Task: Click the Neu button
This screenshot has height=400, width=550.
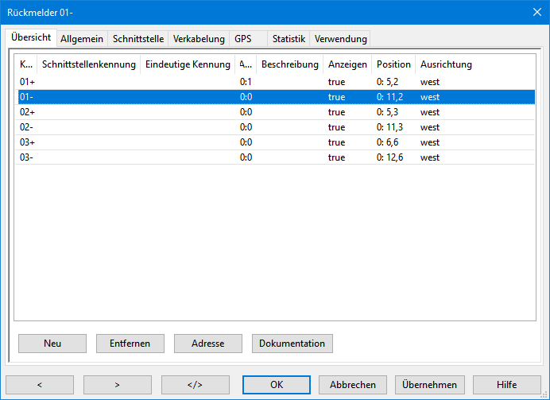Action: pyautogui.click(x=52, y=344)
